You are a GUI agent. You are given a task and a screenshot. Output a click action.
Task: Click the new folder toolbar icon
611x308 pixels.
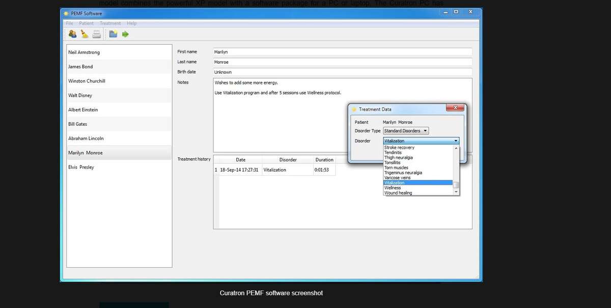pos(113,34)
